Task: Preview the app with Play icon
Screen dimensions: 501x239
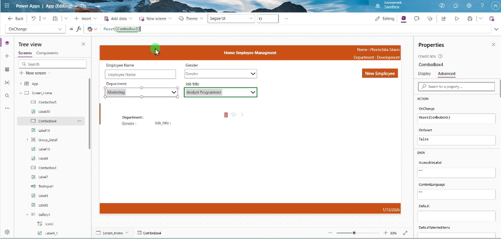Action: pyautogui.click(x=457, y=19)
